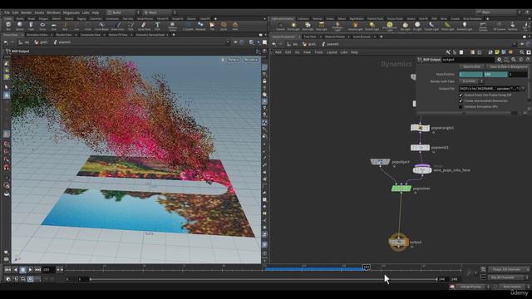
Task: Add an Area Light from the shelf
Action: (x=322, y=26)
